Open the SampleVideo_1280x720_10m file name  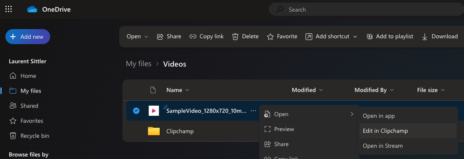[206, 111]
